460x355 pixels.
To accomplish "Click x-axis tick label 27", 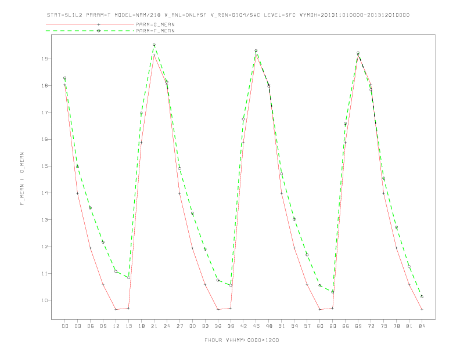I will (179, 326).
